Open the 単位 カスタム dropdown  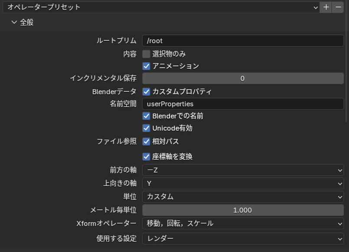pos(243,197)
